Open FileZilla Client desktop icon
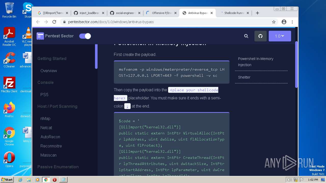 (x=9, y=85)
